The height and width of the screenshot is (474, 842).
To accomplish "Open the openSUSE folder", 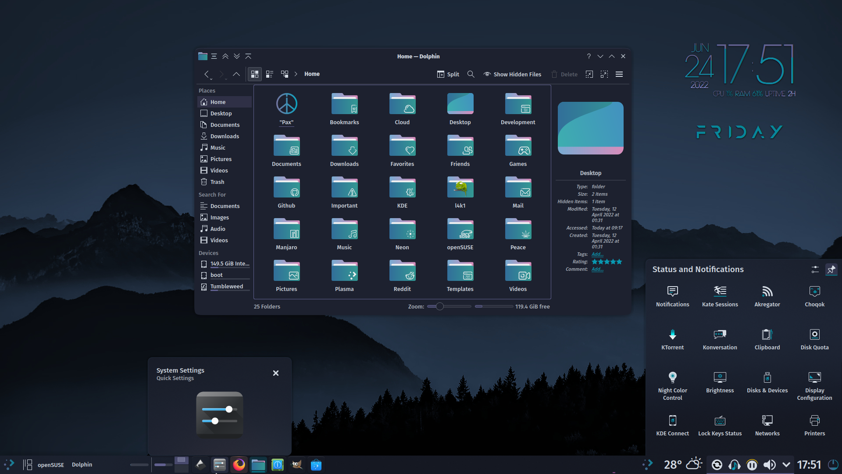I will tap(460, 234).
